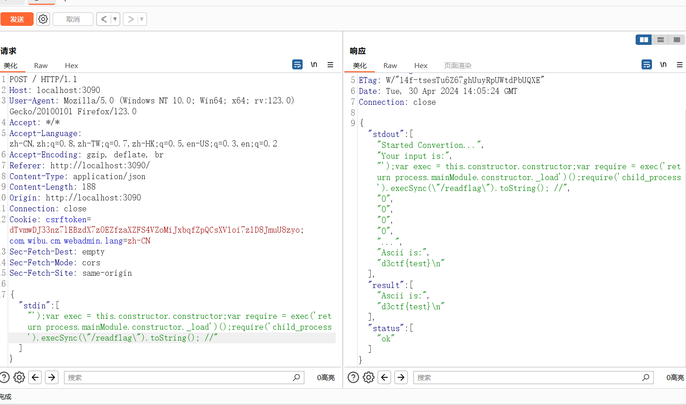Toggle word wrap icon in request panel
The image size is (686, 405).
(x=297, y=65)
